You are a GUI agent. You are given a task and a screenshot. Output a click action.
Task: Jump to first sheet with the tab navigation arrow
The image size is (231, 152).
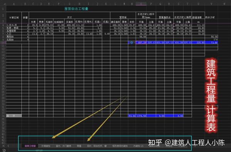(4, 146)
